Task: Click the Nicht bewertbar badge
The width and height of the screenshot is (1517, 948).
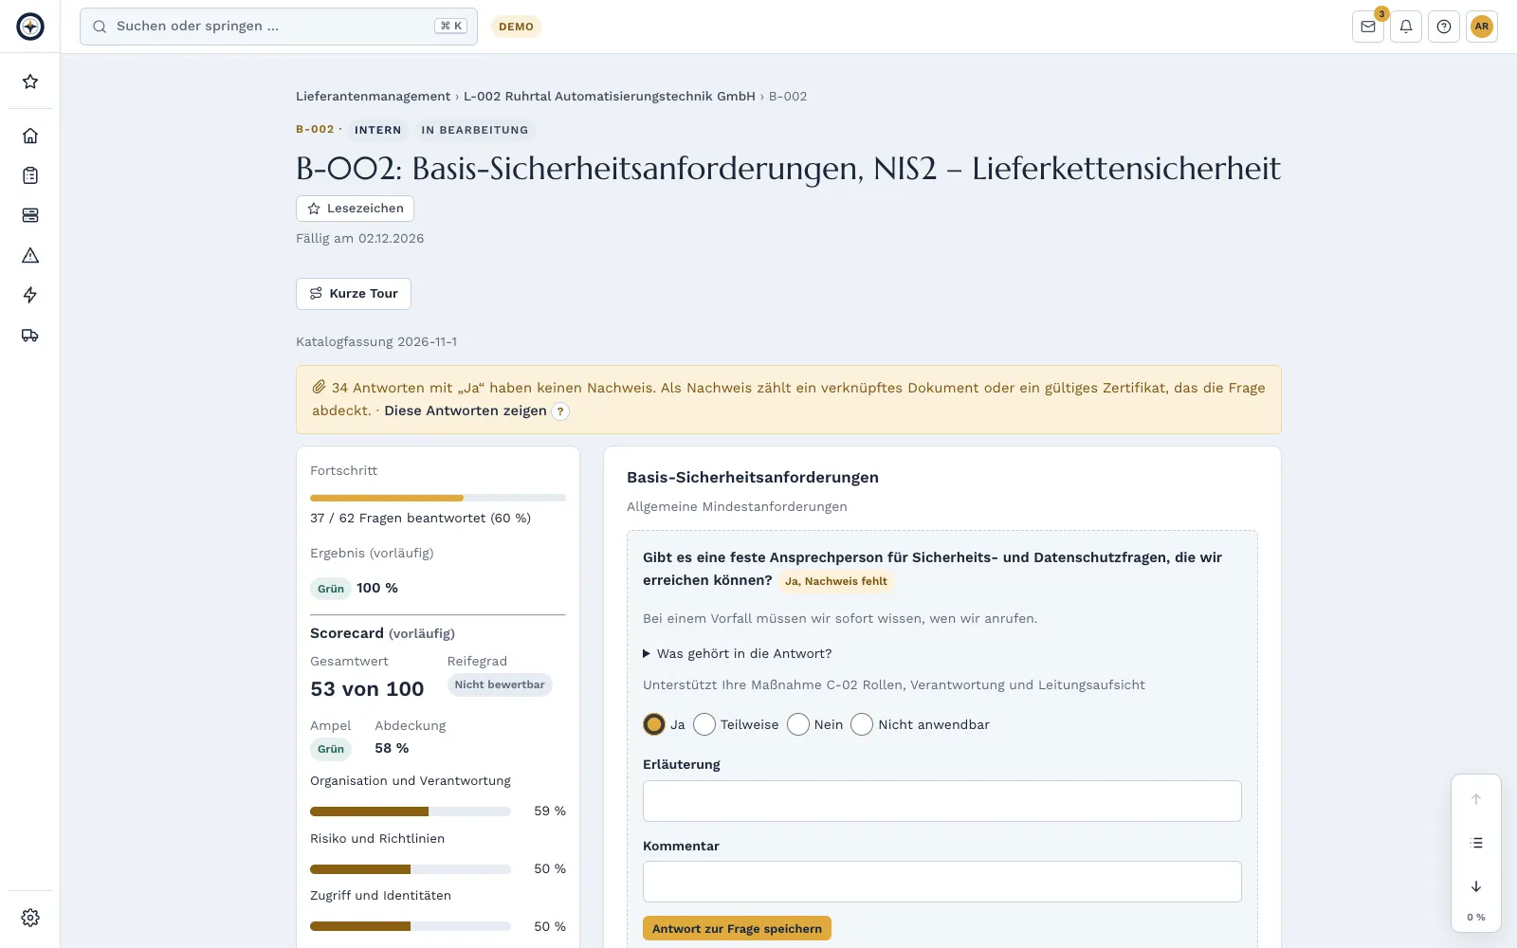Action: [x=500, y=684]
